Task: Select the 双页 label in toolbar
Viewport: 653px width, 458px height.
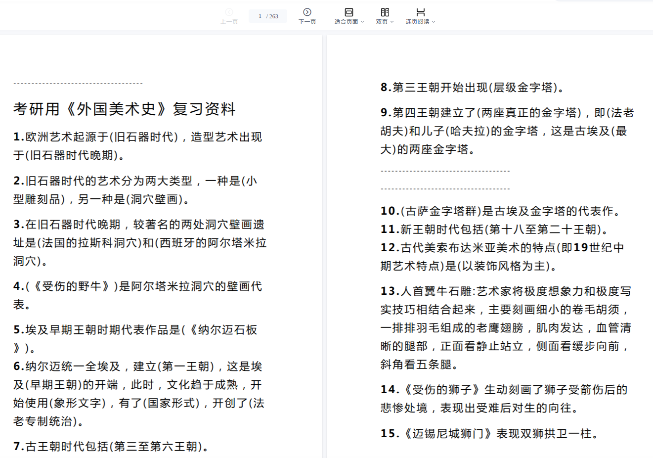Action: pyautogui.click(x=382, y=22)
